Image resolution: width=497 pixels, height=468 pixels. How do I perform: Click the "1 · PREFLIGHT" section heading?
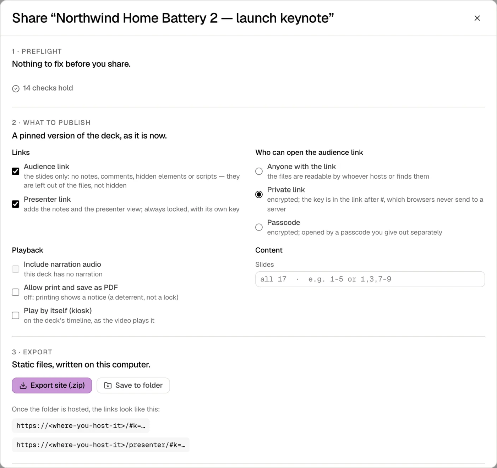tap(37, 51)
